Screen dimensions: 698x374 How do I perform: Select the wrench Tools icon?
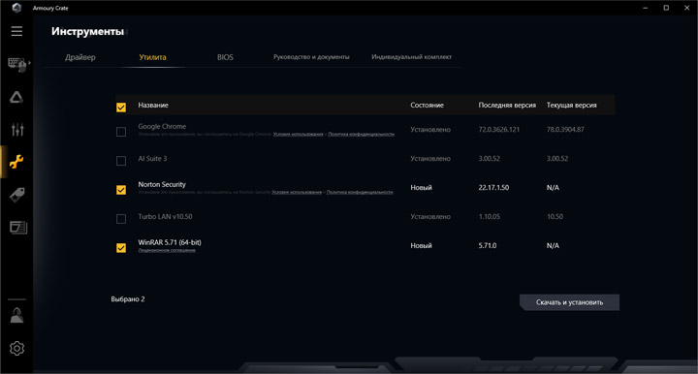click(x=16, y=162)
